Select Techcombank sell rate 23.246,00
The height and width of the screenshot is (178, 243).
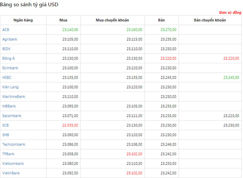click(x=168, y=144)
